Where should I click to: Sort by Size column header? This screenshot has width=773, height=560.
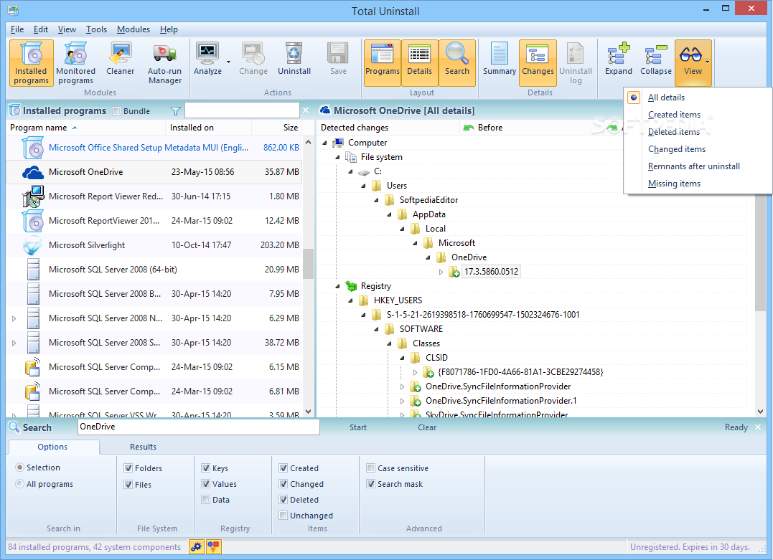[277, 128]
